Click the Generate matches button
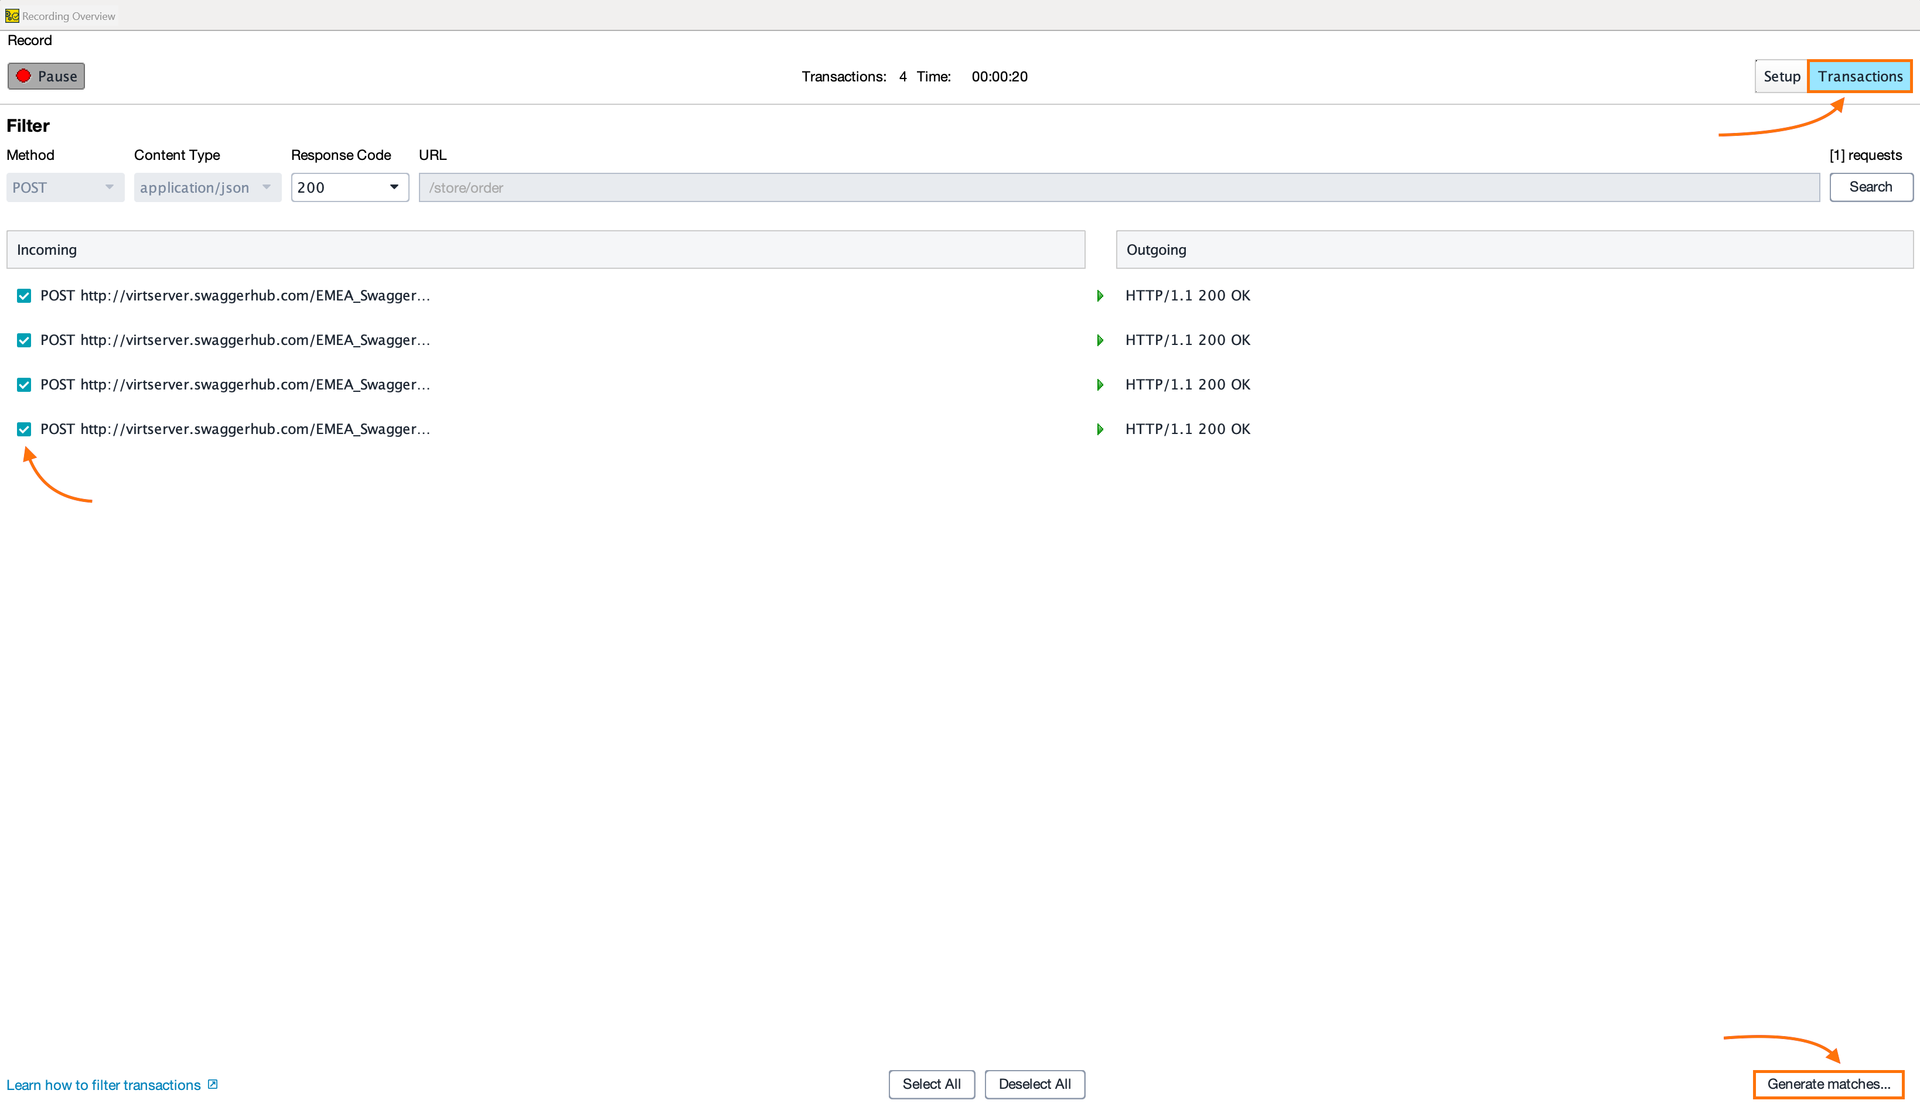The width and height of the screenshot is (1920, 1114). tap(1828, 1084)
